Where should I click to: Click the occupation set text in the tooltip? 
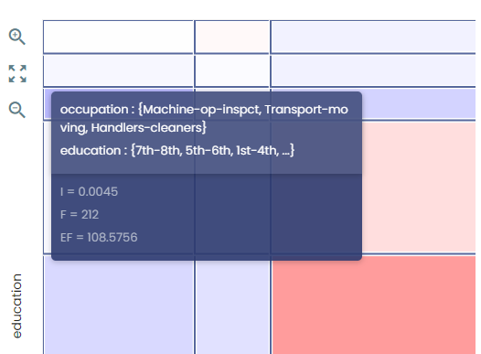point(204,118)
